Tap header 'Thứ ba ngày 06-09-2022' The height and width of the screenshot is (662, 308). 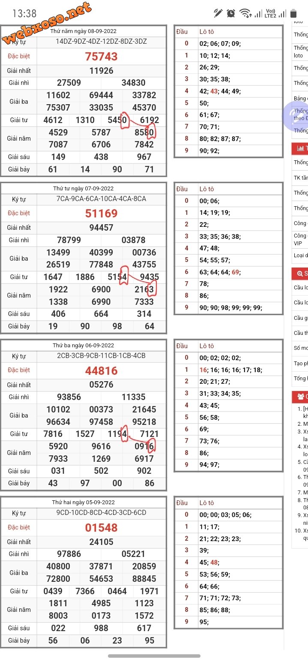pyautogui.click(x=84, y=345)
